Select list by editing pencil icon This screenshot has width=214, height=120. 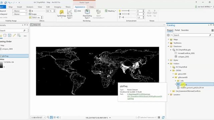[14, 36]
